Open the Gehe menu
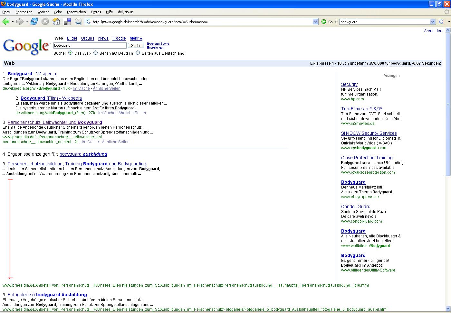 (x=58, y=12)
